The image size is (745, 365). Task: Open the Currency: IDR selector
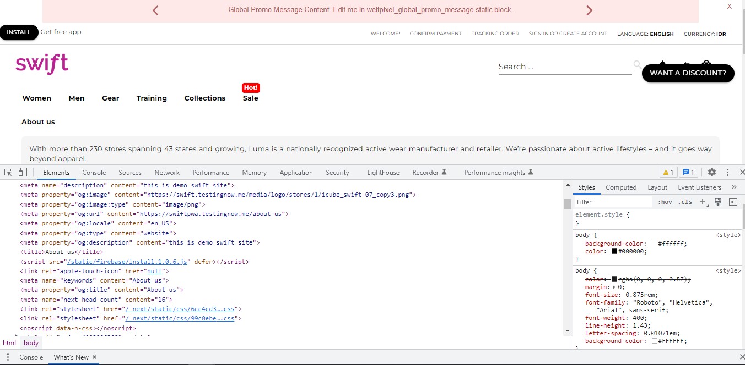[x=705, y=34]
